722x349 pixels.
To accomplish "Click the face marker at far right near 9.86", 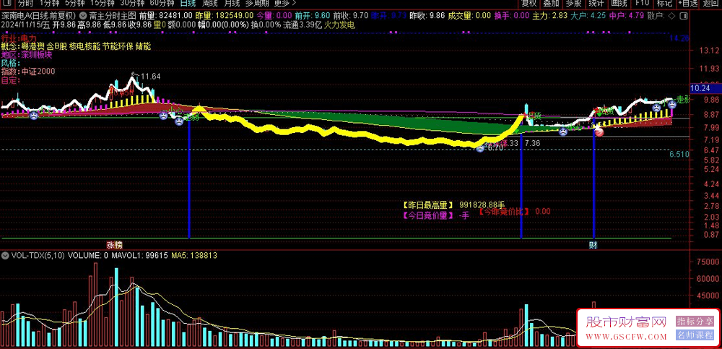I will pos(671,104).
